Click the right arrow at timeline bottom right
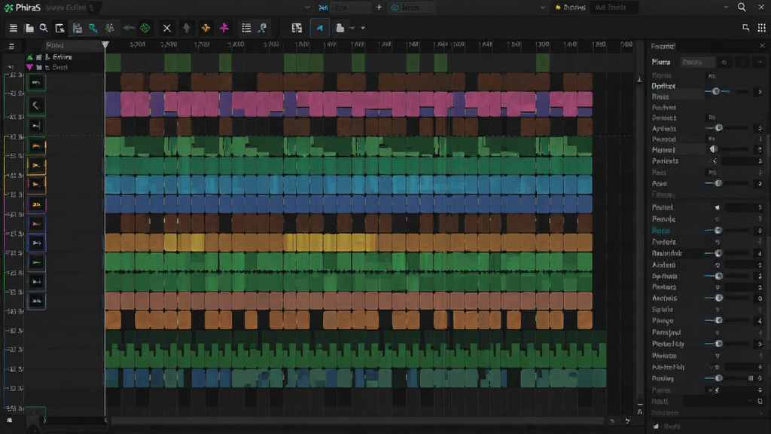This screenshot has height=434, width=771. (x=627, y=420)
